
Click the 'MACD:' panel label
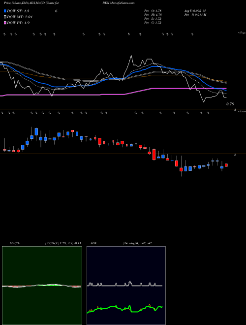click(x=15, y=243)
